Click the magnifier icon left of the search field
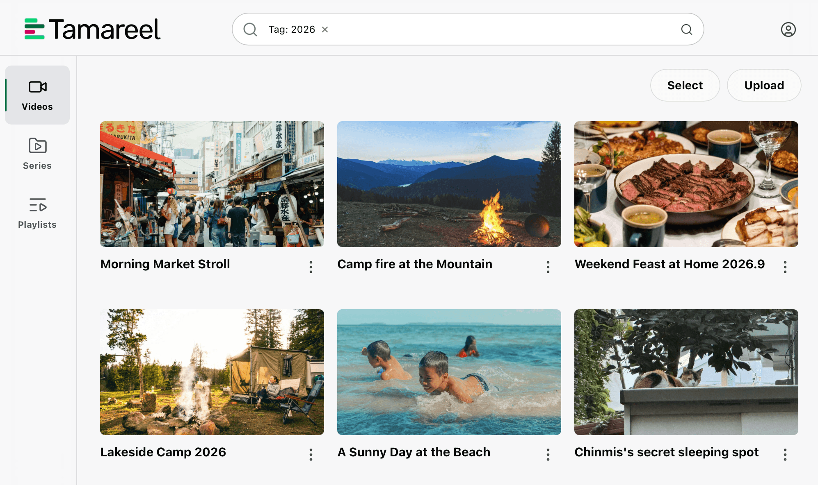The image size is (818, 485). tap(250, 29)
